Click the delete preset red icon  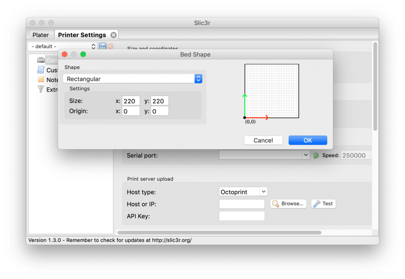coord(110,46)
